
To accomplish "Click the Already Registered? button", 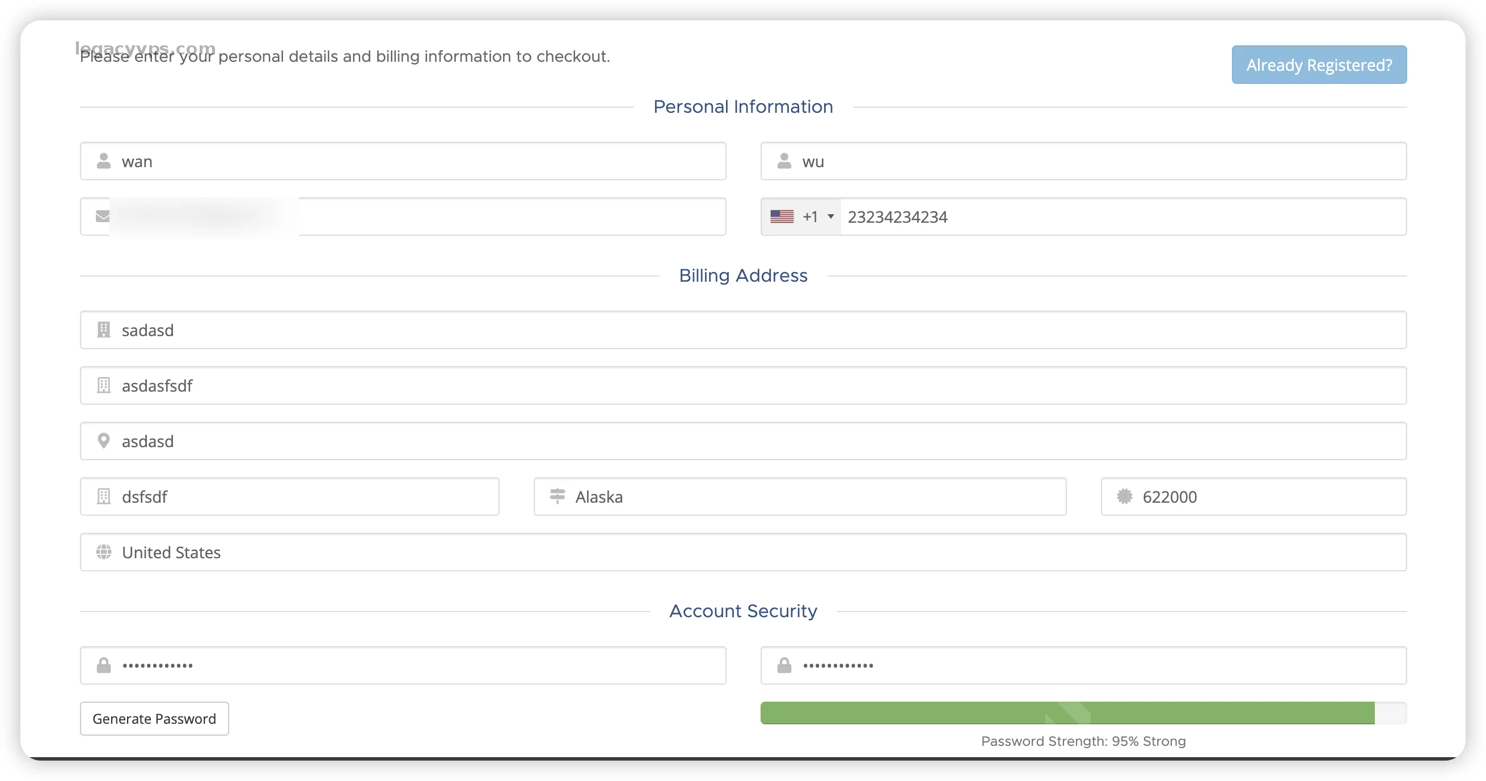I will tap(1319, 65).
